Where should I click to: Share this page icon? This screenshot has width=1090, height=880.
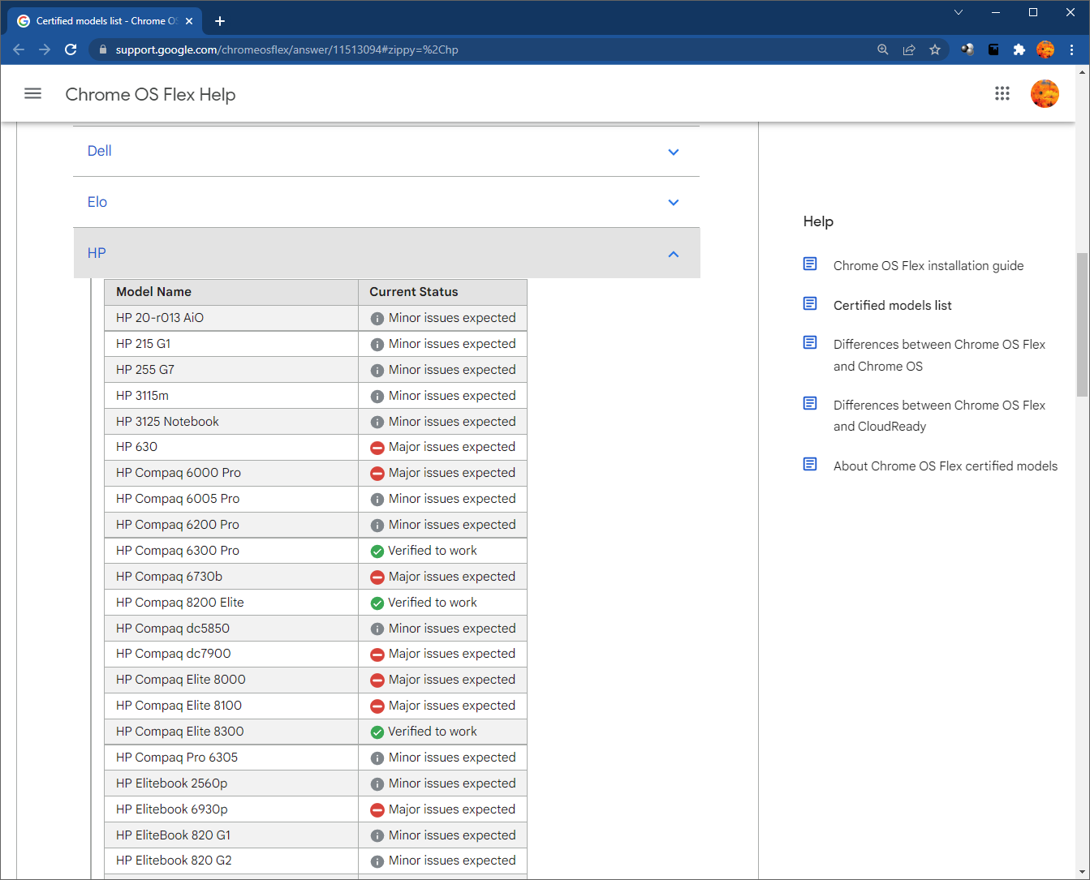pyautogui.click(x=909, y=49)
